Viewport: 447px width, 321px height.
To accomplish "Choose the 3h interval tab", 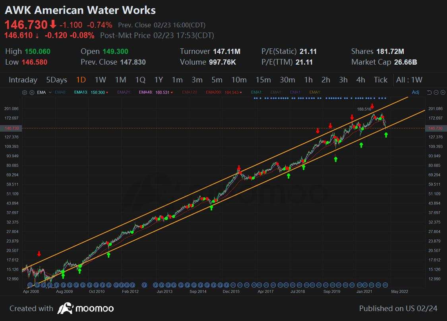I will [x=343, y=80].
